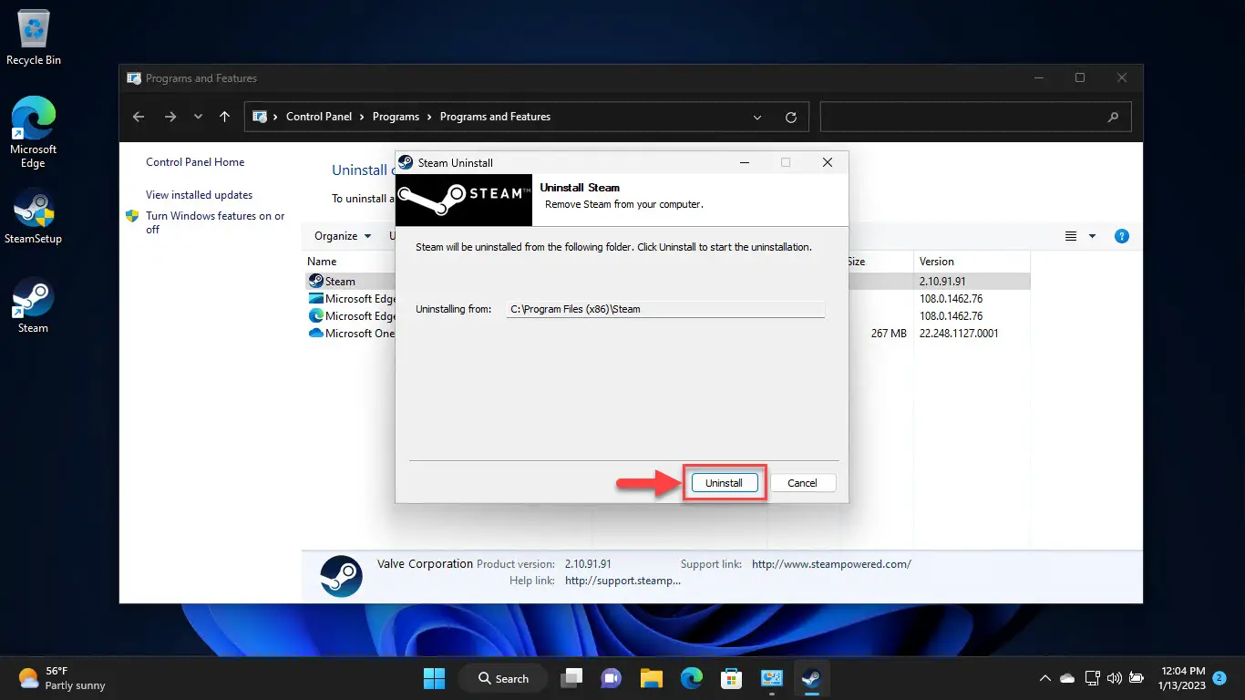Click the 267 MB size cell
Screen dimensions: 1245x700
point(889,334)
